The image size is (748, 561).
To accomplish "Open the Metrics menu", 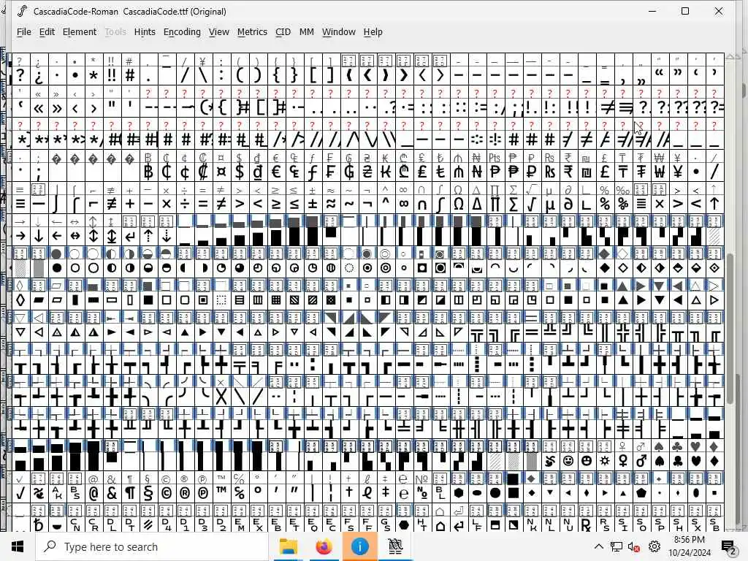I will click(x=252, y=32).
